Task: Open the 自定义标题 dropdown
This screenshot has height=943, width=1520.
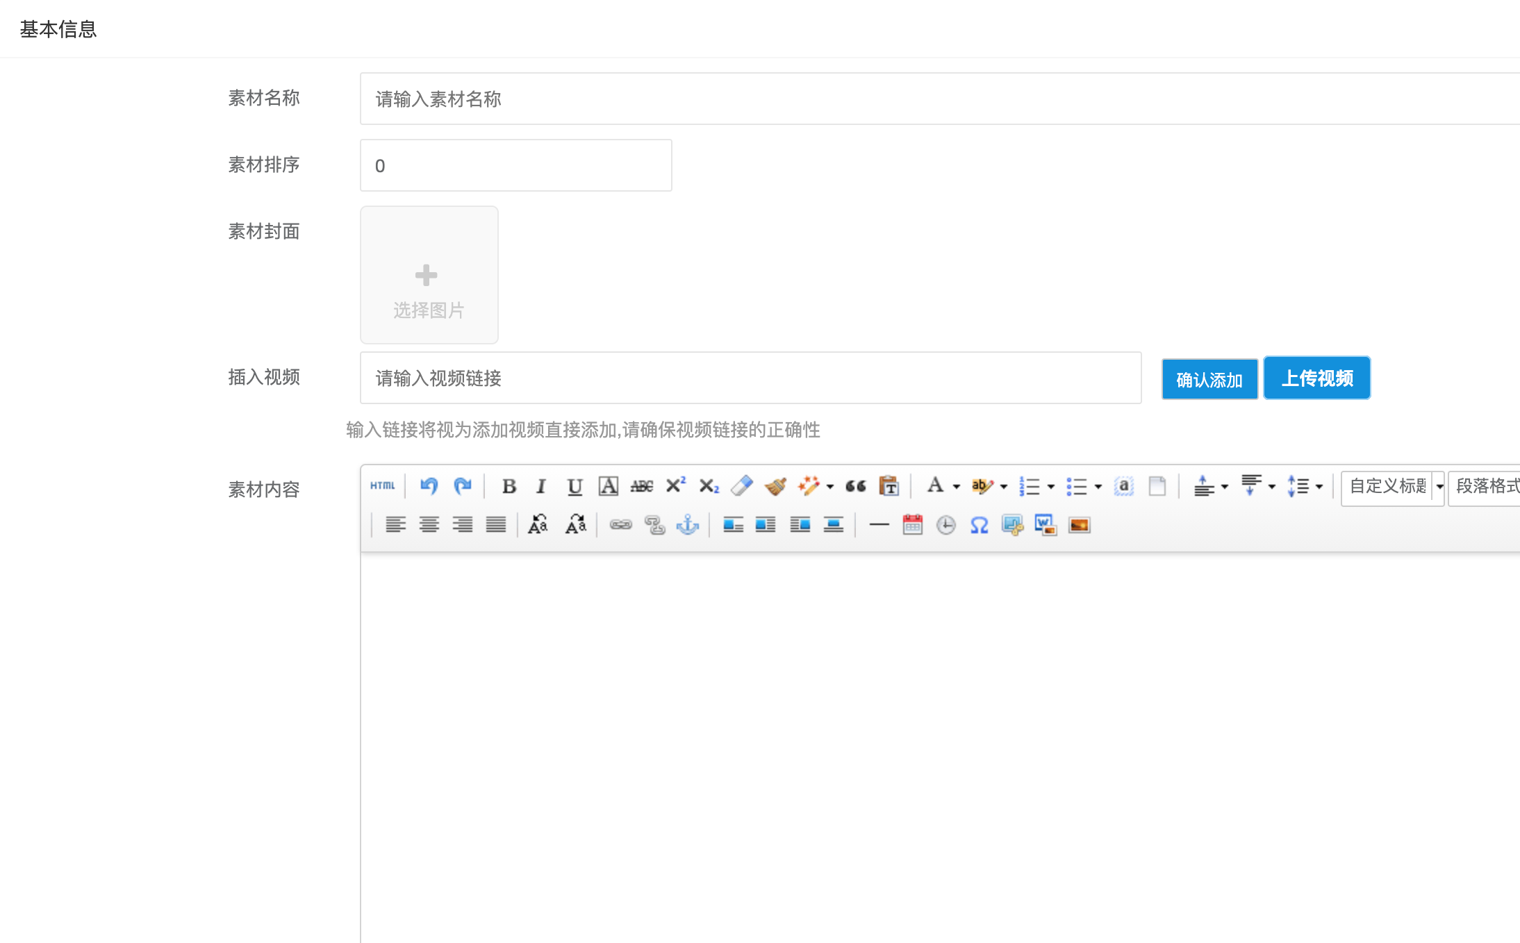Action: (x=1392, y=486)
